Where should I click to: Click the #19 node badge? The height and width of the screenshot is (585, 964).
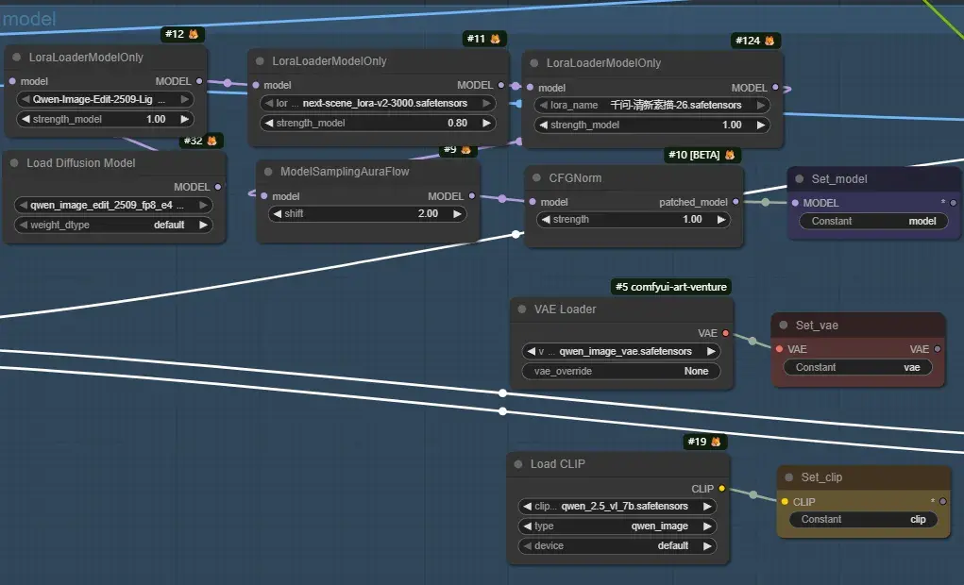click(x=704, y=442)
